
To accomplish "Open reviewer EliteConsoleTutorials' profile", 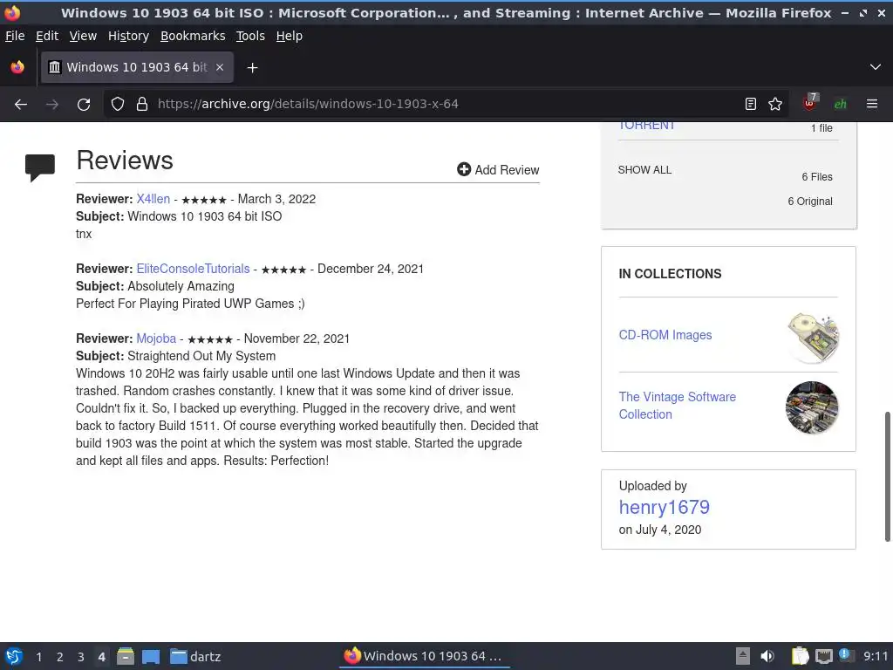I will 193,269.
